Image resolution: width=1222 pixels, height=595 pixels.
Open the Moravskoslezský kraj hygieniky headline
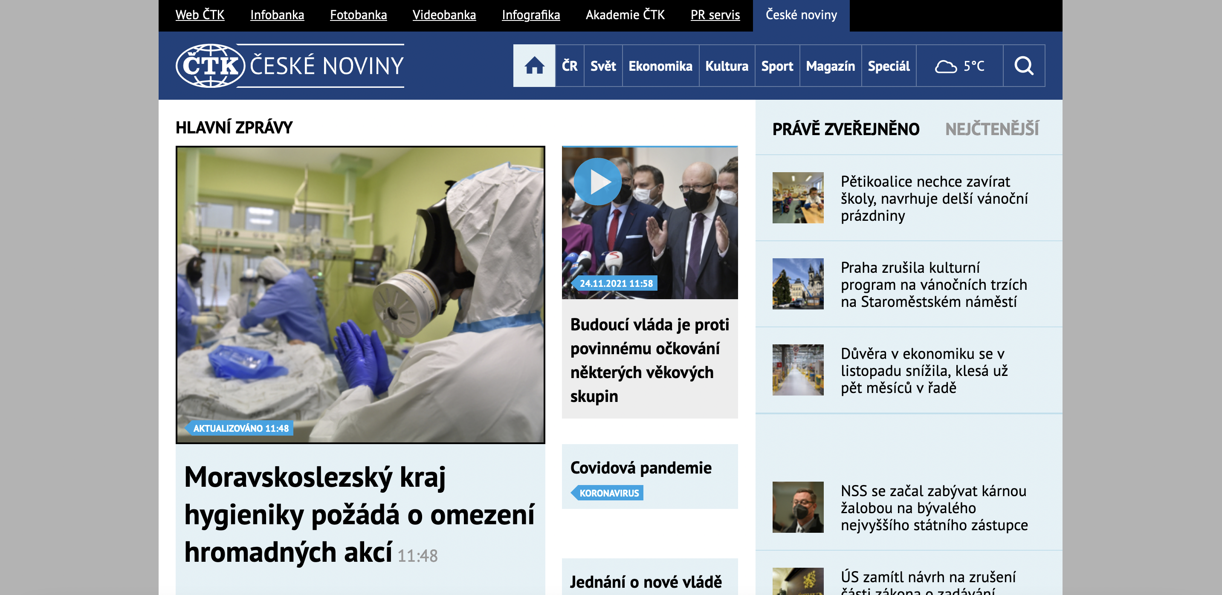359,514
